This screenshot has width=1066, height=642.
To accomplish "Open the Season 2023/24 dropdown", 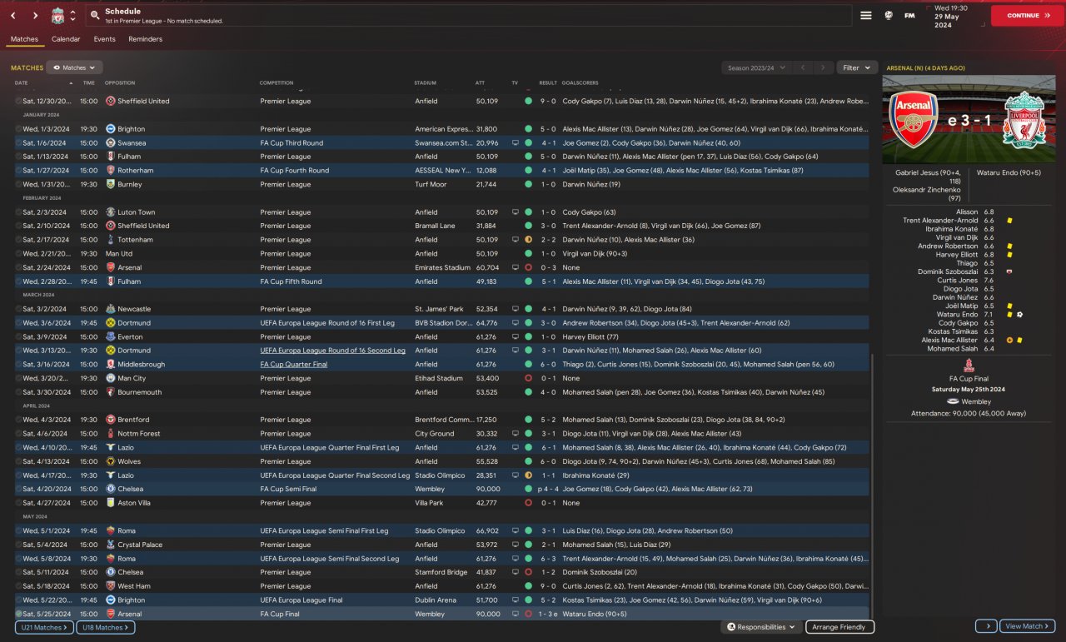I will [755, 67].
